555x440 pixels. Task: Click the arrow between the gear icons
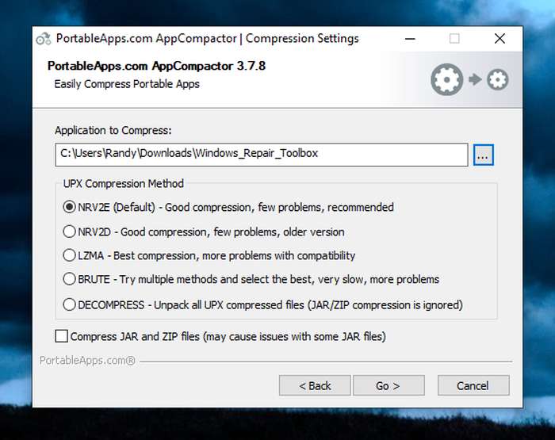[475, 79]
